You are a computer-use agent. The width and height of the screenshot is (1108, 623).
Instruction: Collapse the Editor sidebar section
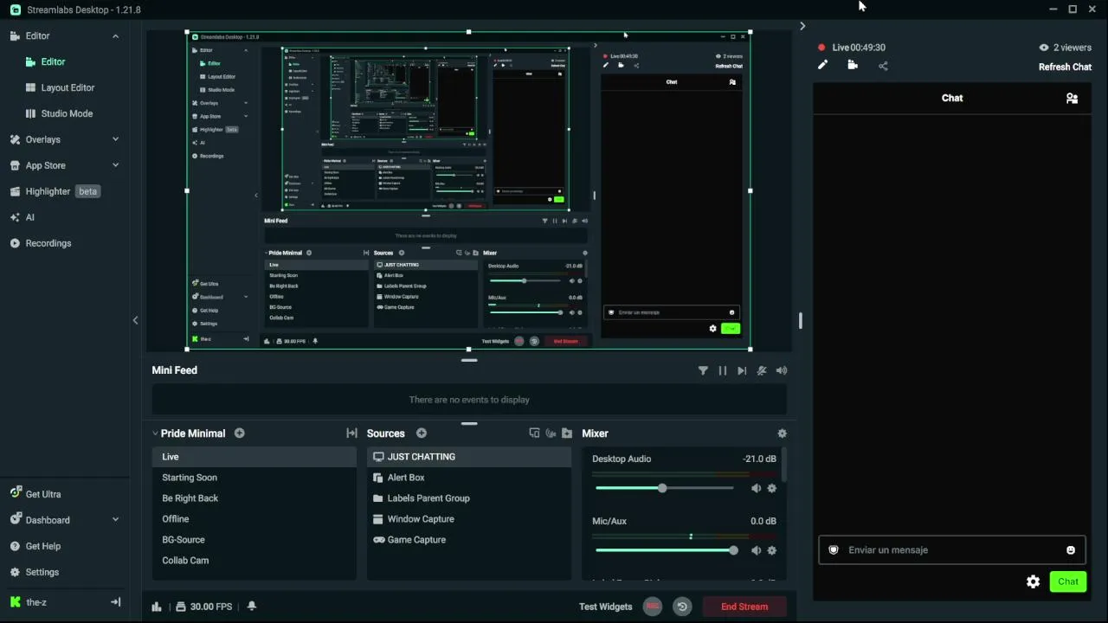(x=116, y=35)
